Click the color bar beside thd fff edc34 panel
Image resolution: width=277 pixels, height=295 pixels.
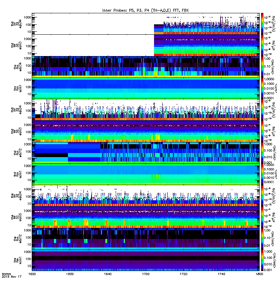point(262,110)
